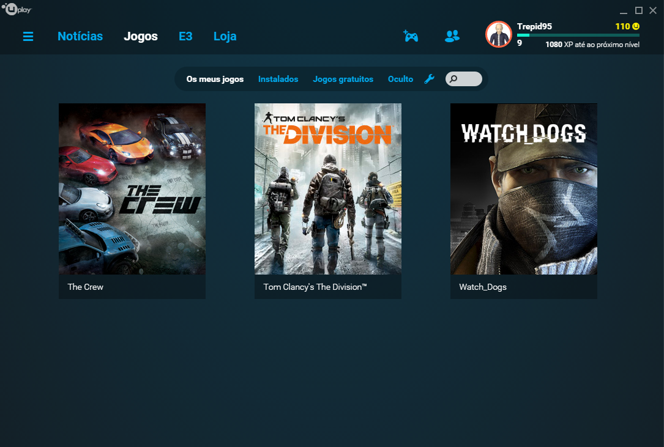Show Jogos gratuitos filter
664x447 pixels.
[x=343, y=79]
